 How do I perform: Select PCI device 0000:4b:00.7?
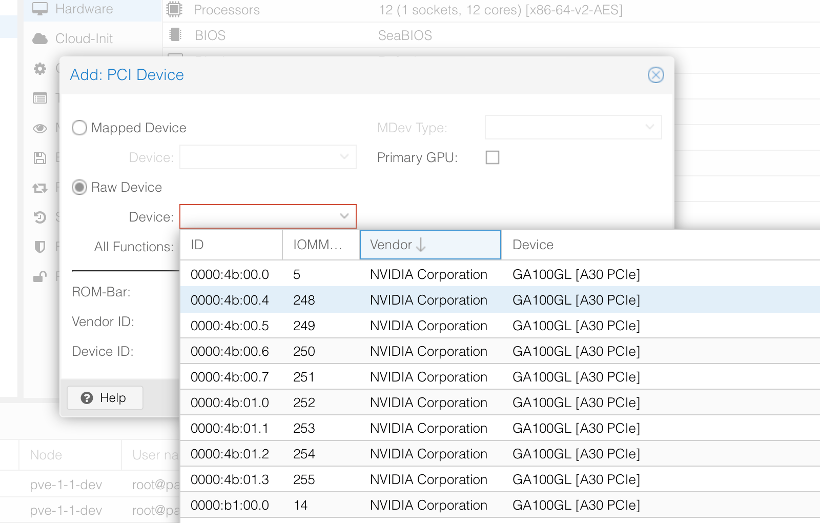[x=500, y=377]
